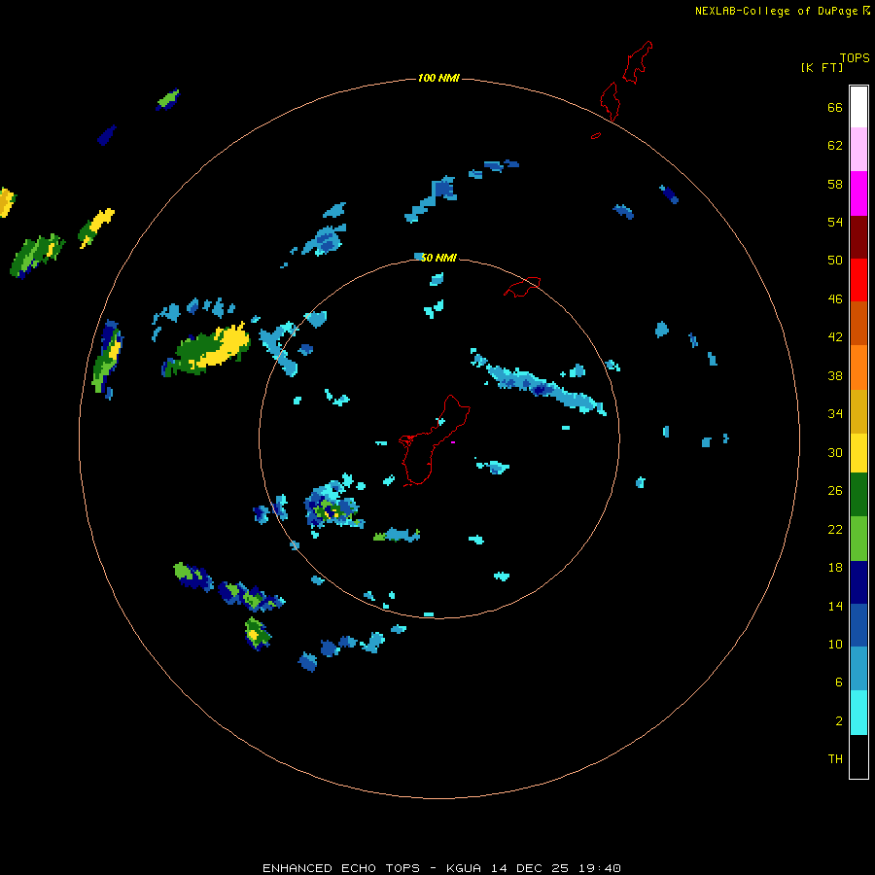Click the 38 legend value

click(x=835, y=375)
